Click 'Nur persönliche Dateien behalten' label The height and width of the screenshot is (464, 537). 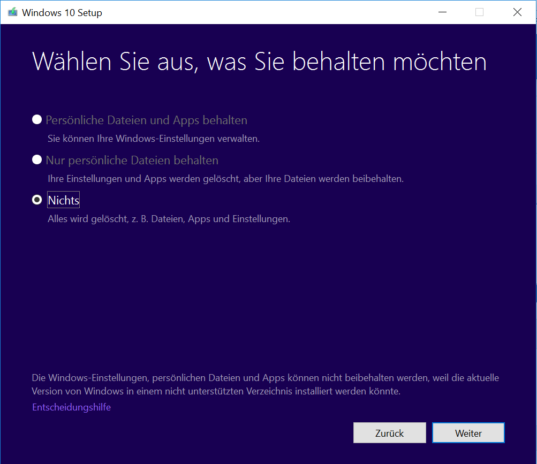[x=132, y=160]
